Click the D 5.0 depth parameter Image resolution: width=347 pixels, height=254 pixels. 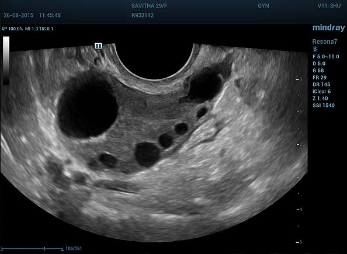coord(319,64)
